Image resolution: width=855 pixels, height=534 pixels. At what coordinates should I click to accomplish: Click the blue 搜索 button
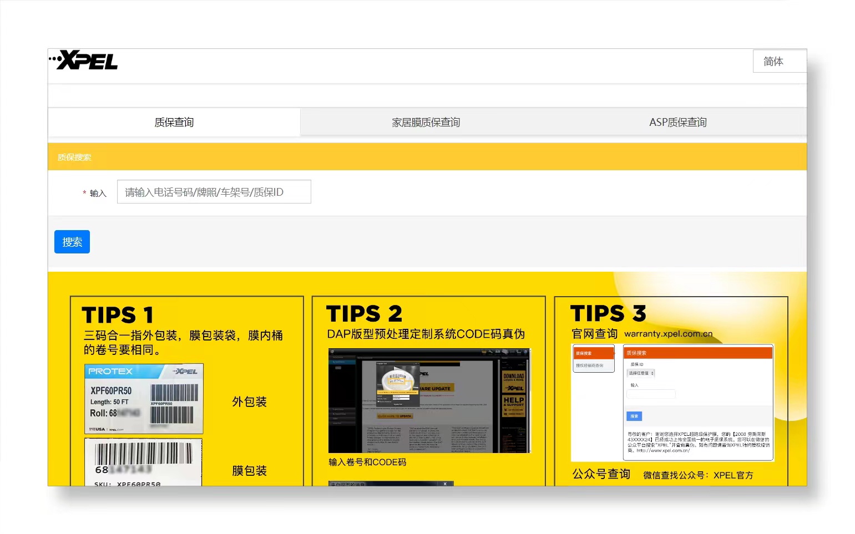click(x=72, y=242)
